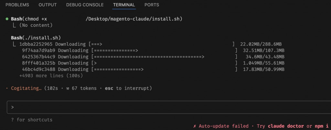
Task: Open the install.sh file path link
Action: tap(134, 19)
